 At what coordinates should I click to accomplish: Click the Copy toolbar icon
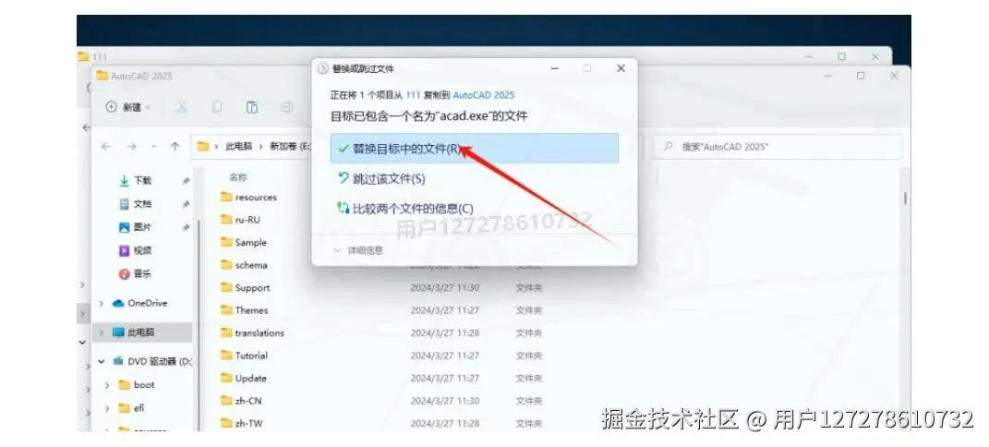(x=217, y=107)
